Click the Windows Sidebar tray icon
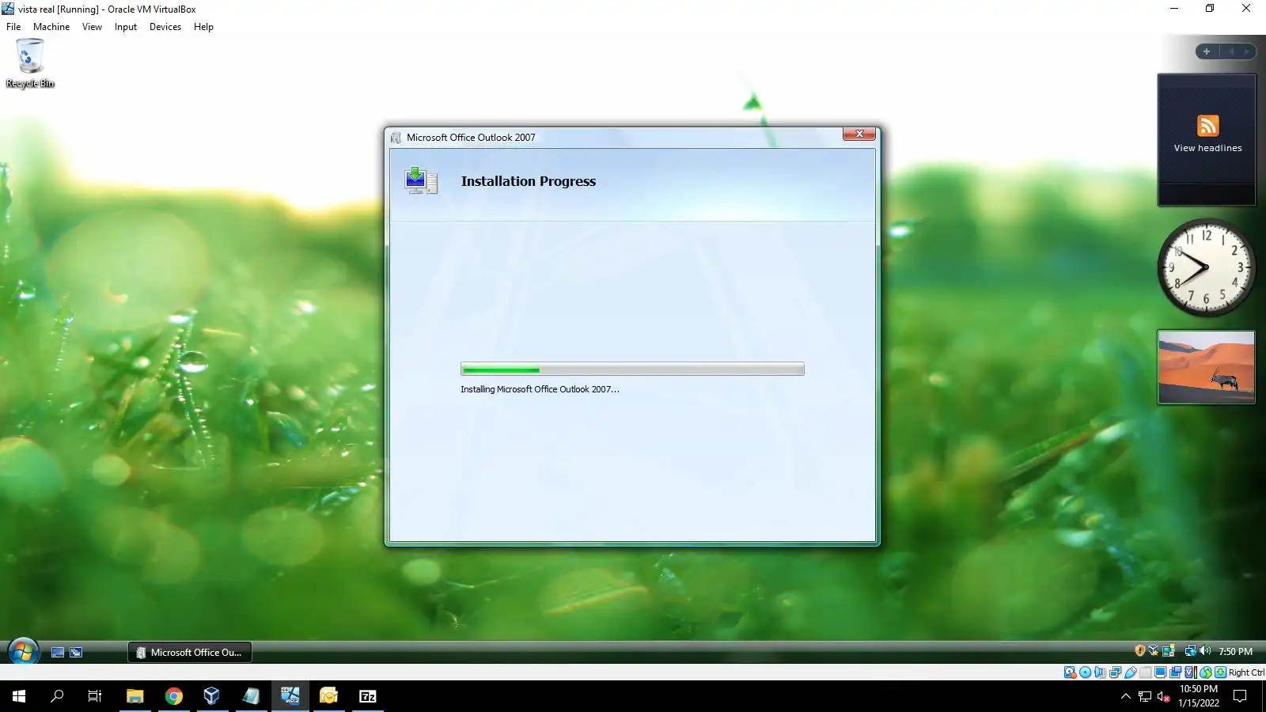The height and width of the screenshot is (712, 1266). click(x=1168, y=651)
